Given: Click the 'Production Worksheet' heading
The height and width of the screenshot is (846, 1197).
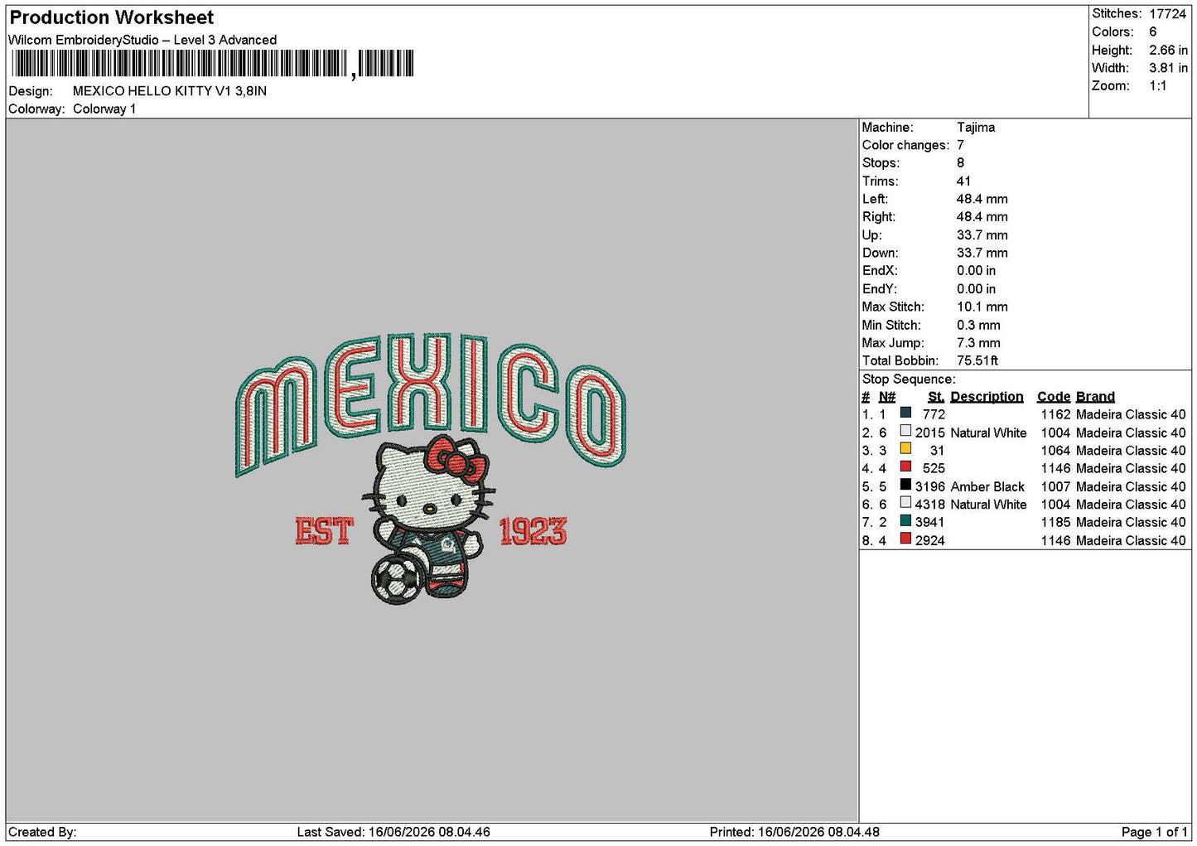Looking at the screenshot, I should (112, 17).
